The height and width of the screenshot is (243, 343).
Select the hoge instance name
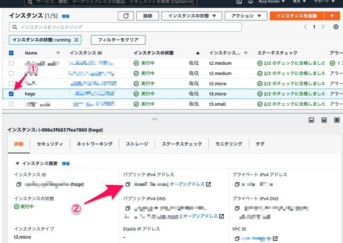pos(30,94)
